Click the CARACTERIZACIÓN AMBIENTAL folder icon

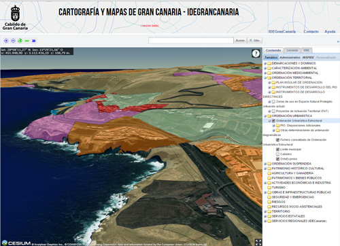(x=269, y=68)
